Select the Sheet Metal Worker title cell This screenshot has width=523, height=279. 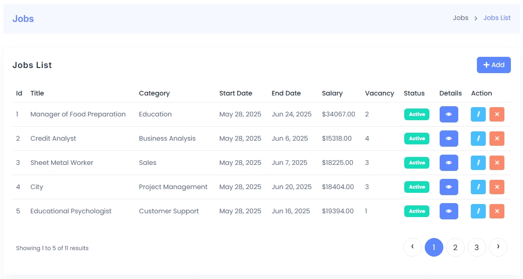[x=61, y=163]
